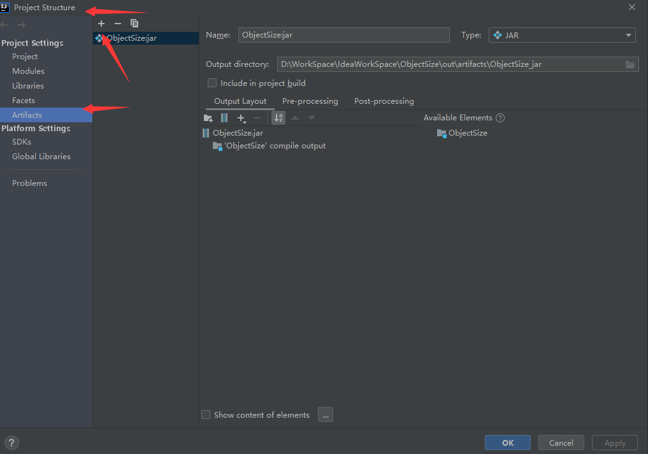Create directory icon in Output Layout toolbar
The image size is (648, 454).
[x=208, y=118]
